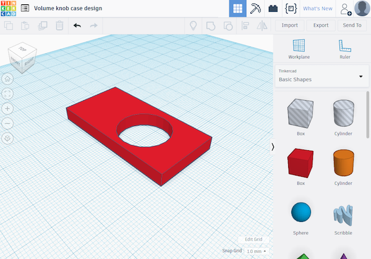The height and width of the screenshot is (259, 371).
Task: Open the Snap Grid 1.0 mm dropdown
Action: (x=257, y=252)
